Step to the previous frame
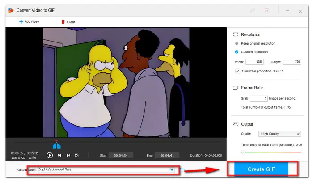The height and width of the screenshot is (182, 313). click(59, 155)
